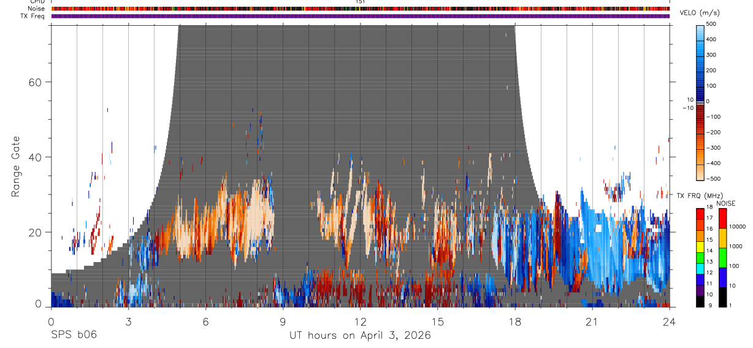Click the y-axis tick label 60
753x348 pixels.
click(x=36, y=82)
